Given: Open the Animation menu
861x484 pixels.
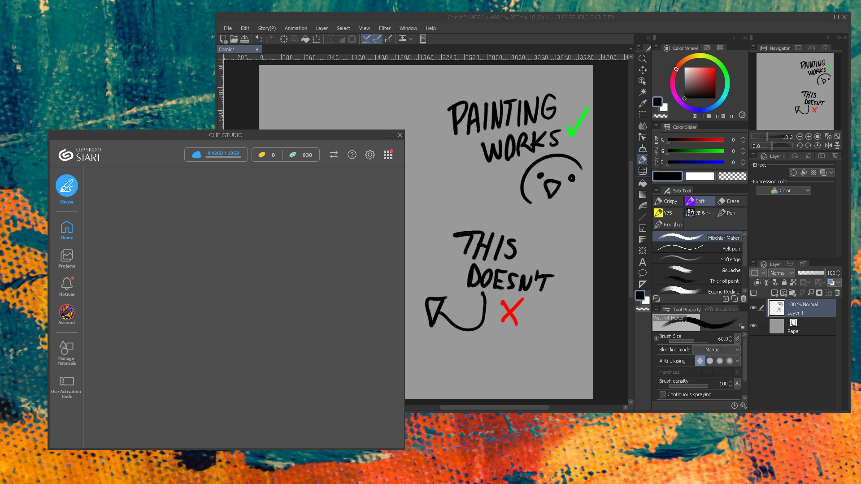Looking at the screenshot, I should tap(296, 28).
